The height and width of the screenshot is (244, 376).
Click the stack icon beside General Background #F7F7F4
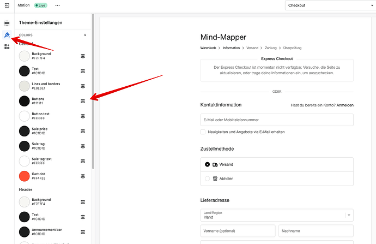(x=83, y=56)
